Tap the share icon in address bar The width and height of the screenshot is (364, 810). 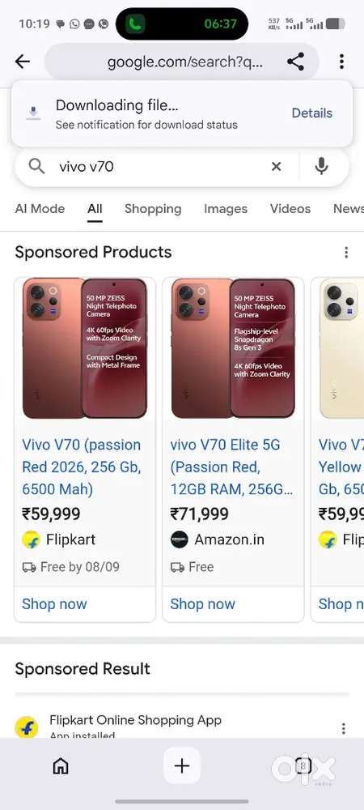click(x=295, y=62)
